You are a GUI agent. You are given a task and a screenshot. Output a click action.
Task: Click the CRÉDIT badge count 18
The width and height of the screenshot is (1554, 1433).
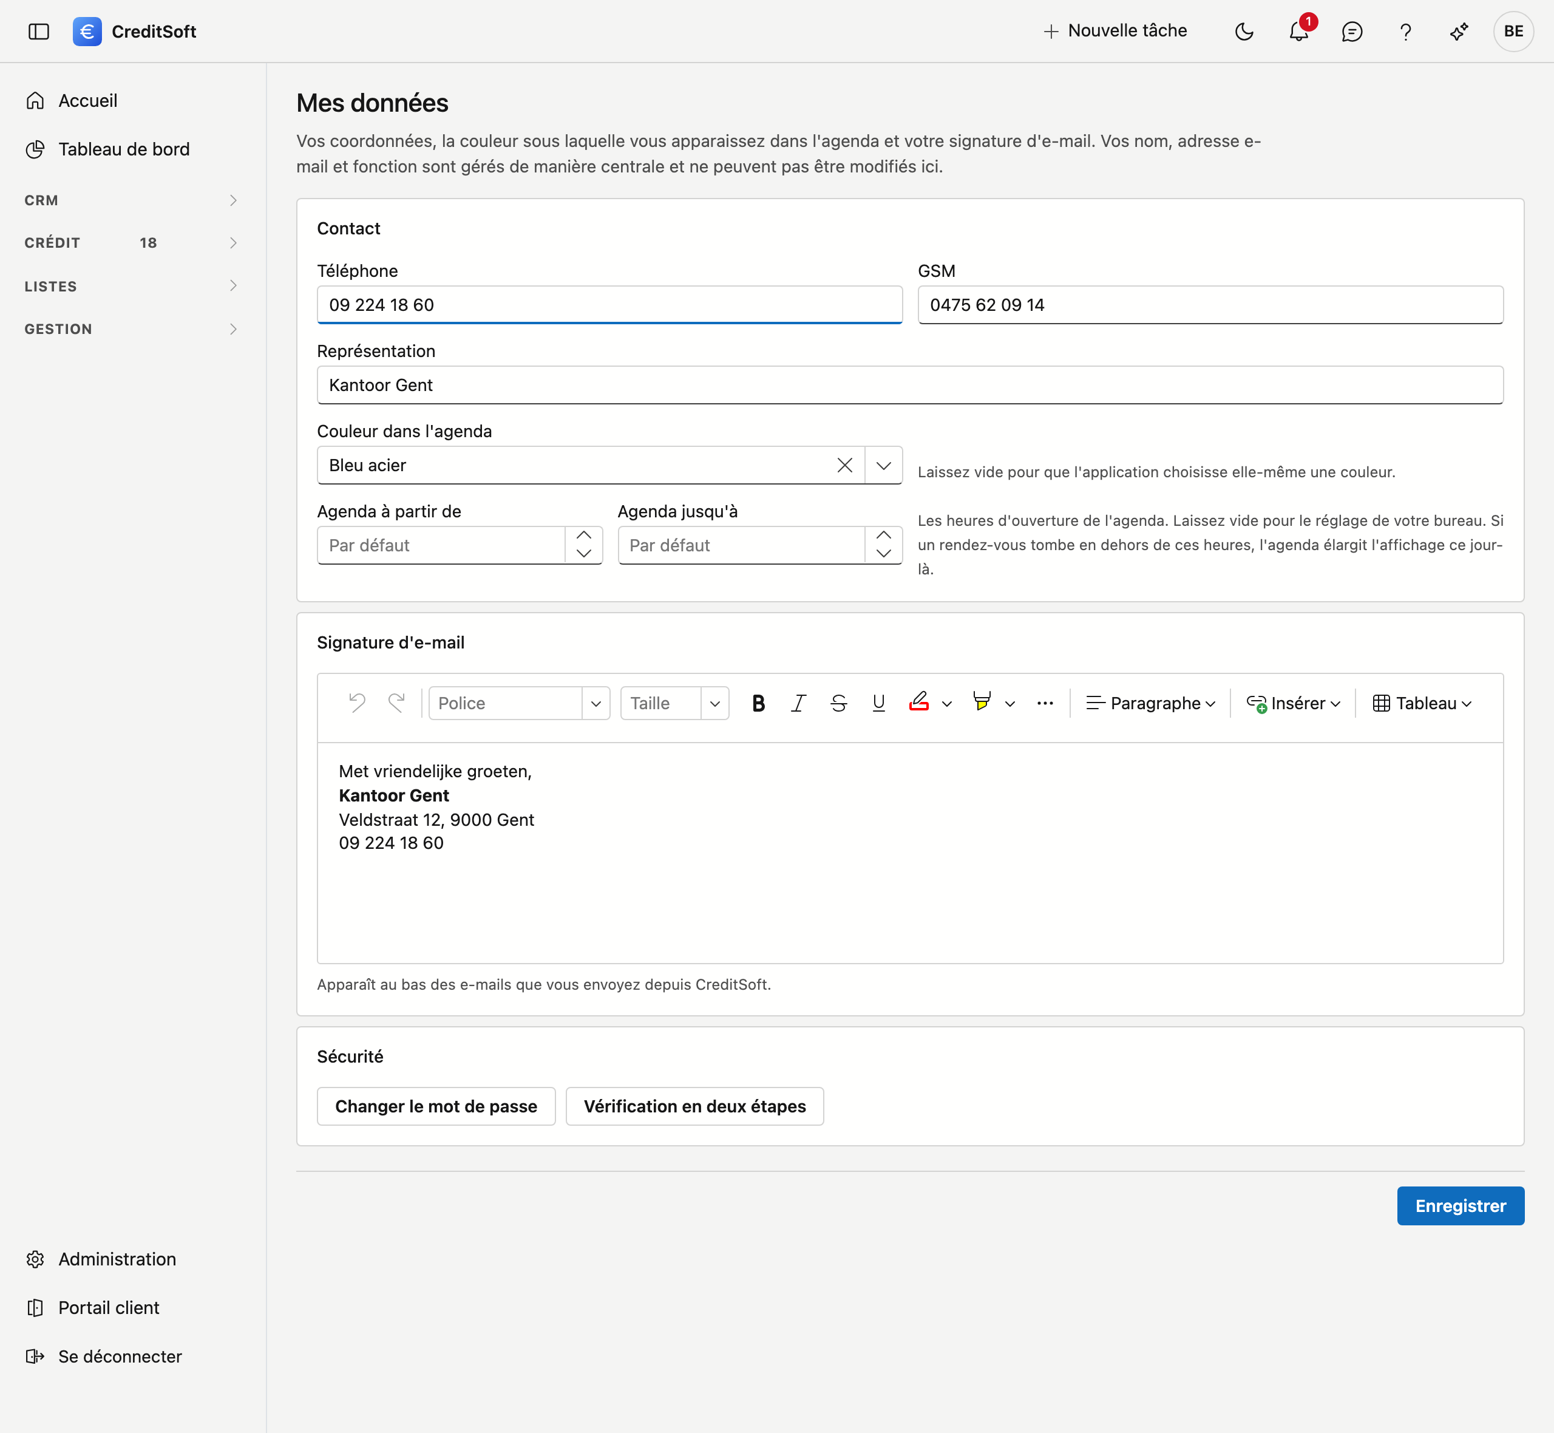point(148,243)
